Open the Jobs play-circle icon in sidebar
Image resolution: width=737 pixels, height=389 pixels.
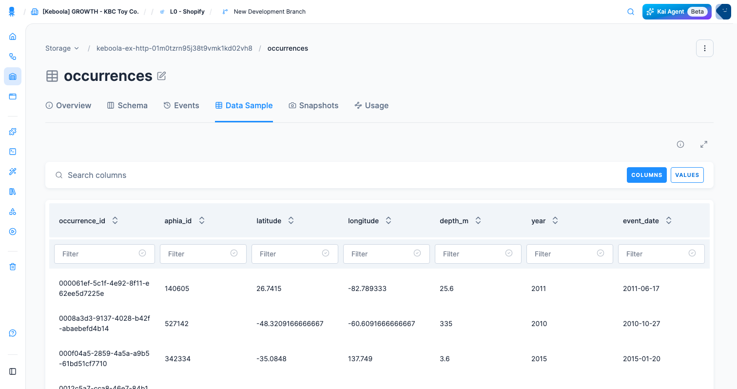(13, 232)
